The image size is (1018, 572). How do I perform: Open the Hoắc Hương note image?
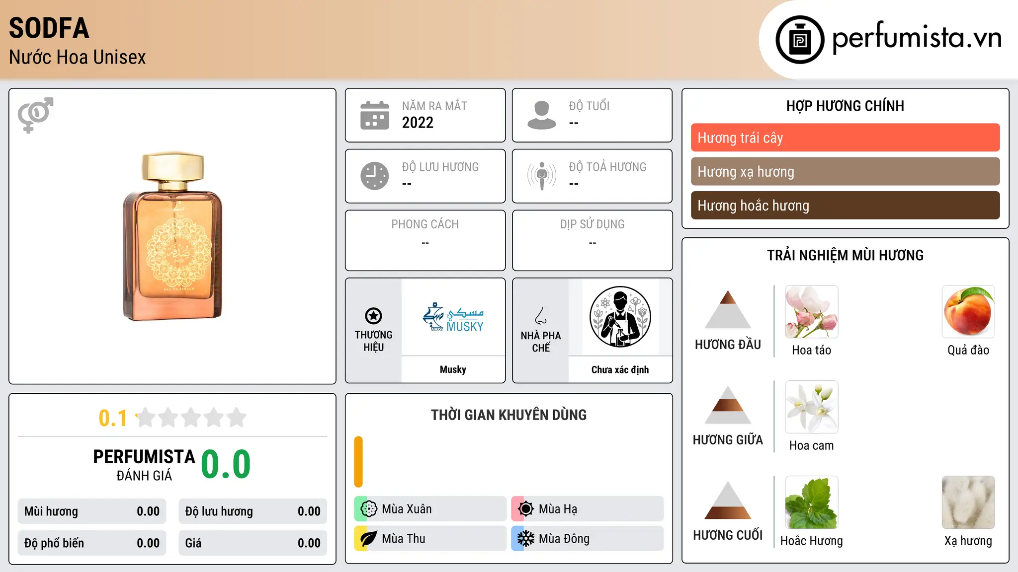[812, 502]
